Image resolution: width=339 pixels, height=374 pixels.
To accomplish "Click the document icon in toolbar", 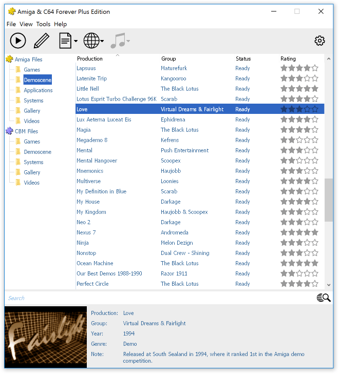I will [65, 41].
